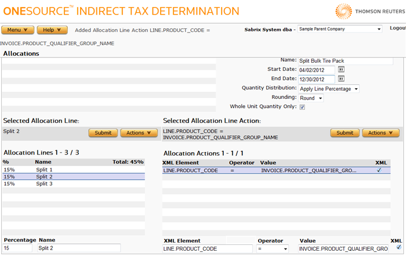This screenshot has width=406, height=256.
Task: Click the Logout link
Action: (x=397, y=28)
